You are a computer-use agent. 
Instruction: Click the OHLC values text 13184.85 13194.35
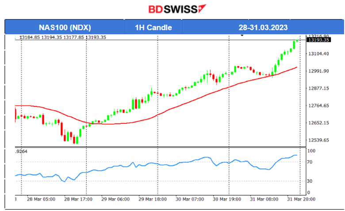pos(63,38)
